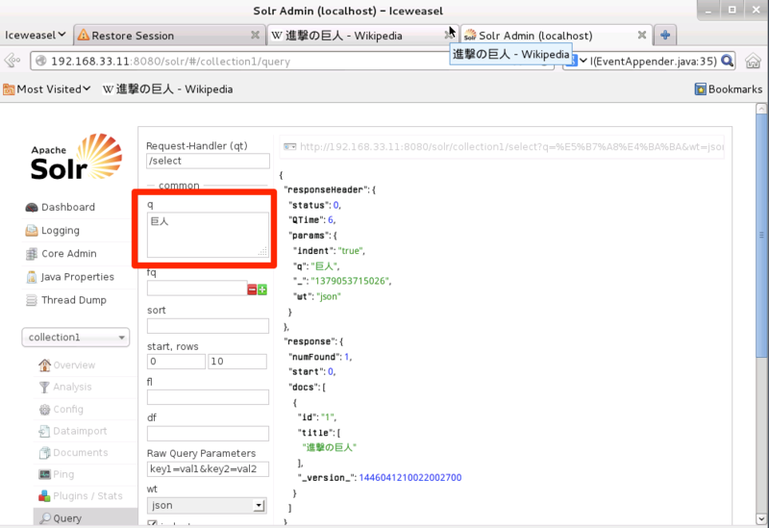
Task: Close the Restore Session tab
Action: coord(255,35)
